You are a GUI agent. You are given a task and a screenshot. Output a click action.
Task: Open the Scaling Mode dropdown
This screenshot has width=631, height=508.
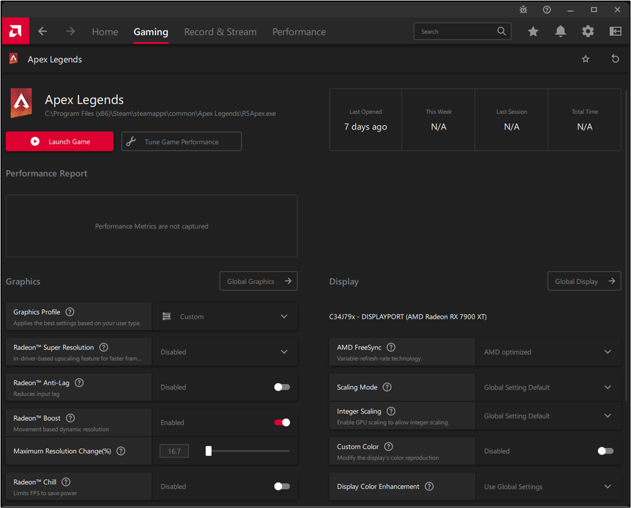(x=548, y=387)
